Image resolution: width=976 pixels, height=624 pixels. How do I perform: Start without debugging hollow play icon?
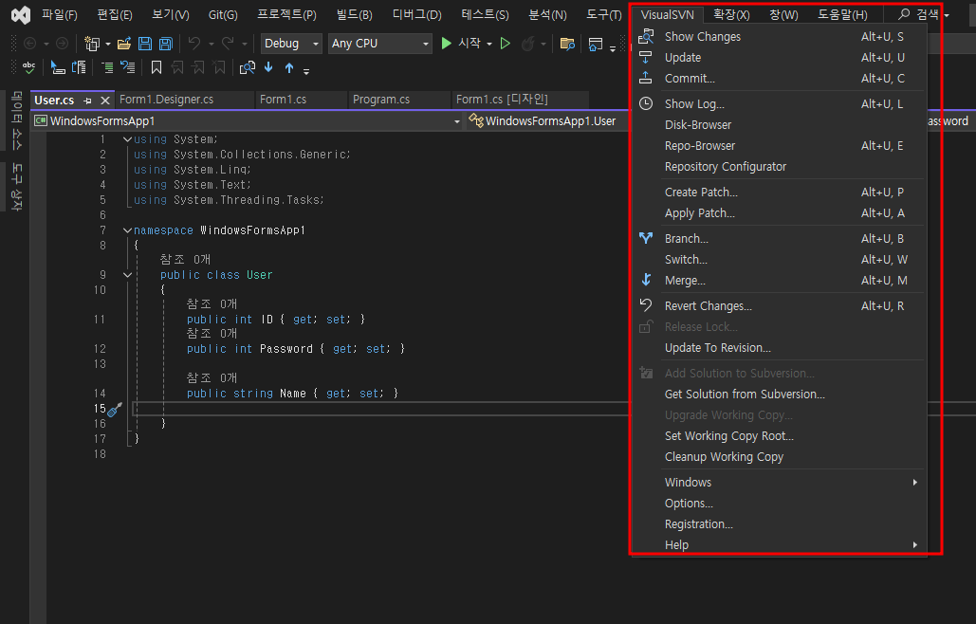[x=506, y=44]
